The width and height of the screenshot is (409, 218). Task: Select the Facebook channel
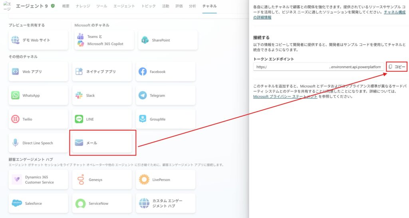tap(165, 72)
